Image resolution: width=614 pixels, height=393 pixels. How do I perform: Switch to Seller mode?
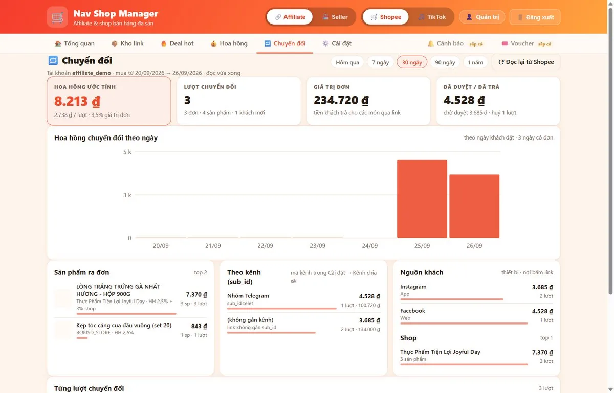[x=335, y=17]
